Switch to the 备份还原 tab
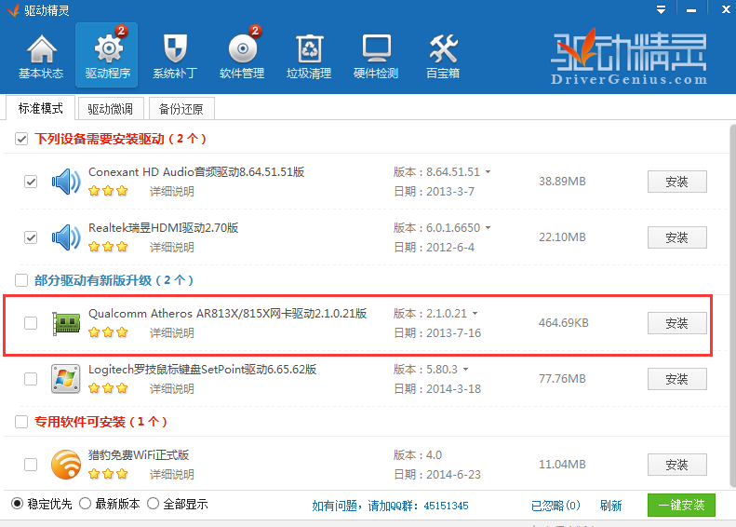Viewport: 736px width, 527px height. [x=181, y=109]
